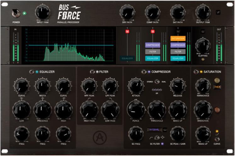Image resolution: width=235 pixels, height=156 pixels.
Task: Click the INPUT TRIM knob
Action: [42, 12]
